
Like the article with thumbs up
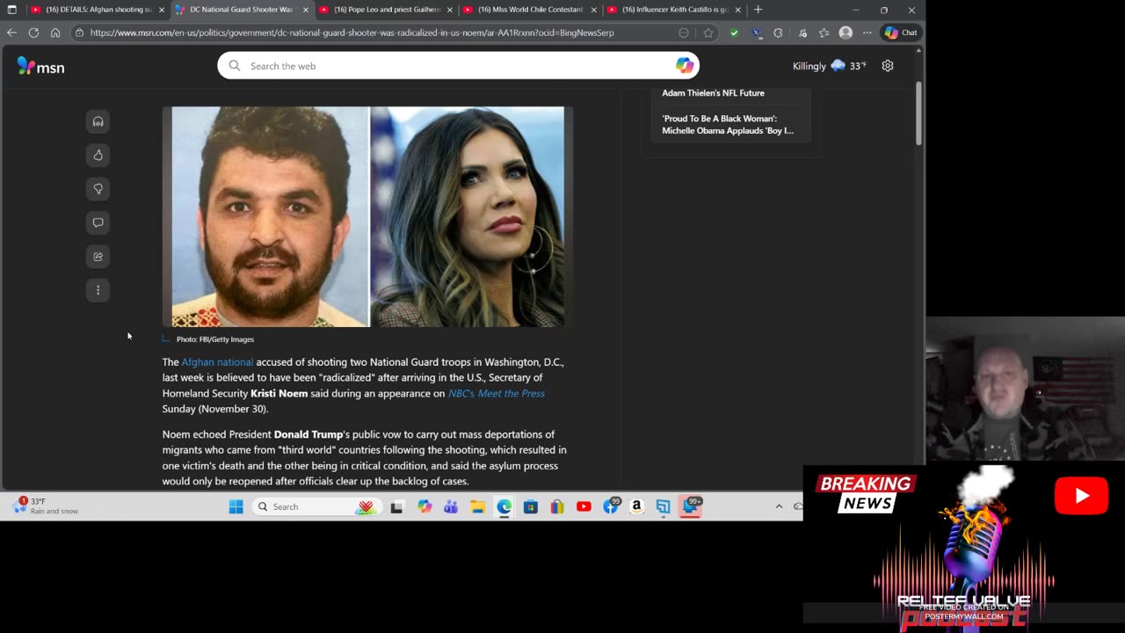98,155
